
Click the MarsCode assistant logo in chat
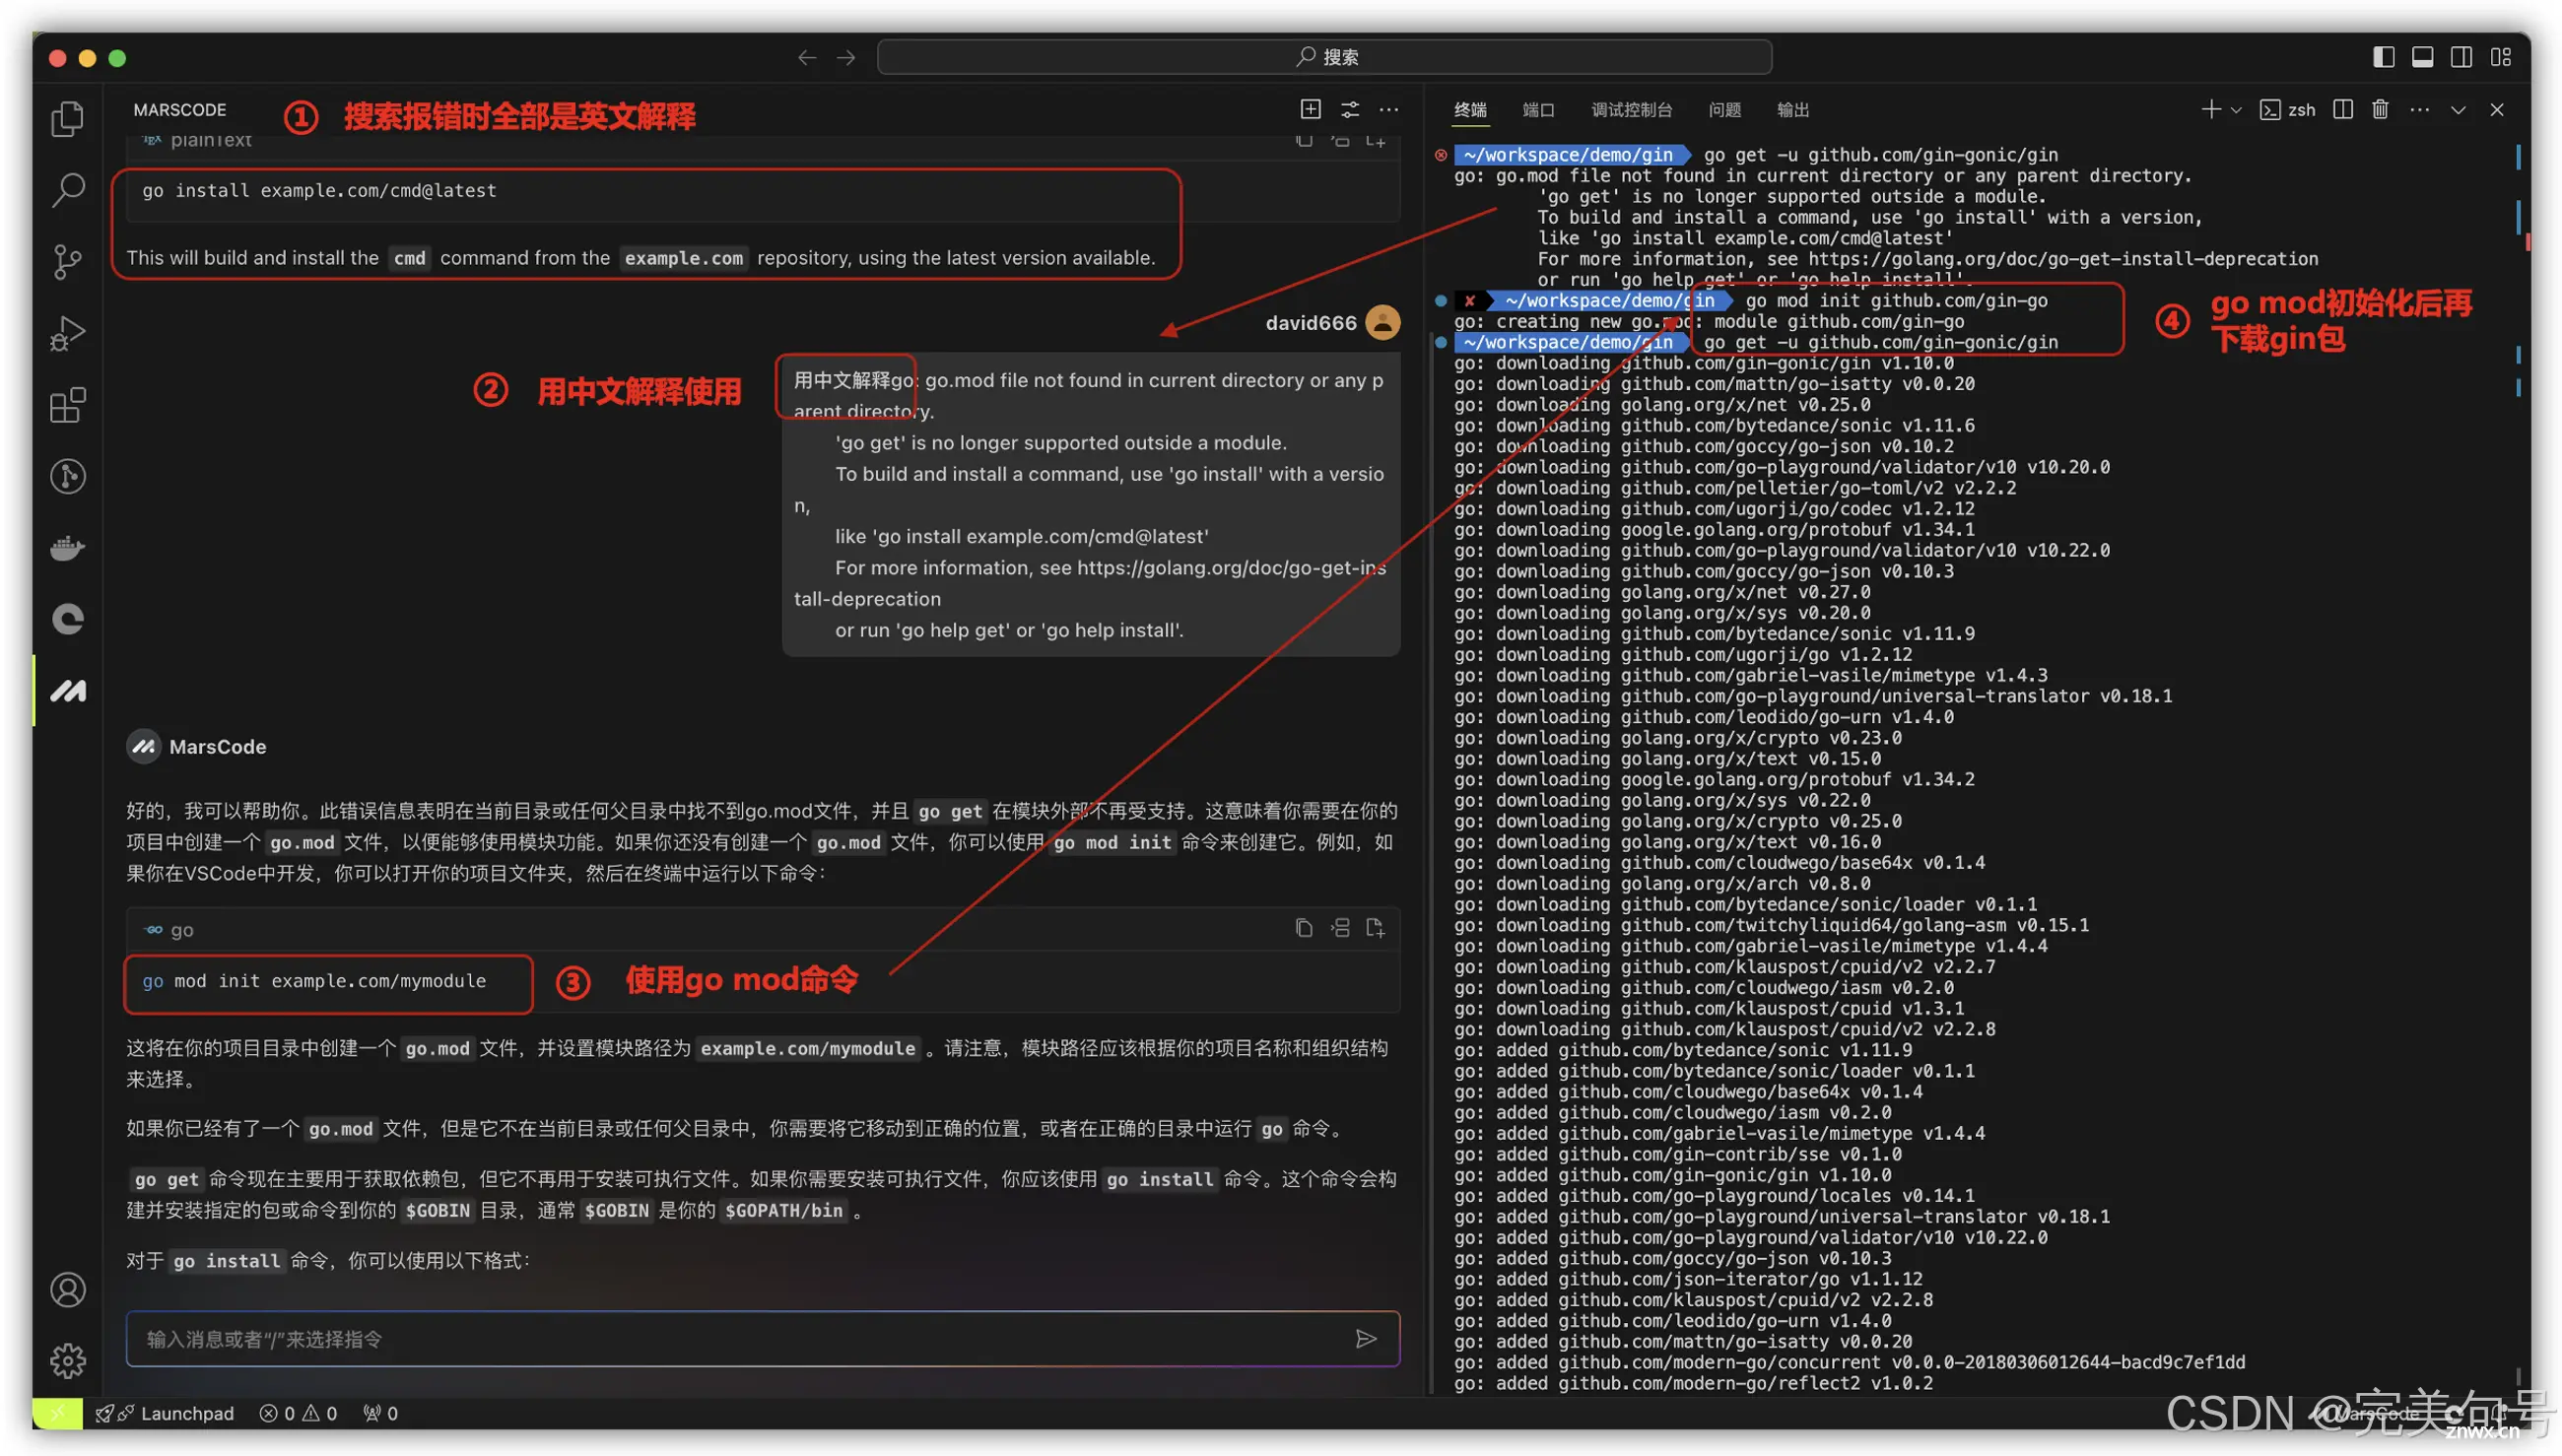(x=144, y=746)
